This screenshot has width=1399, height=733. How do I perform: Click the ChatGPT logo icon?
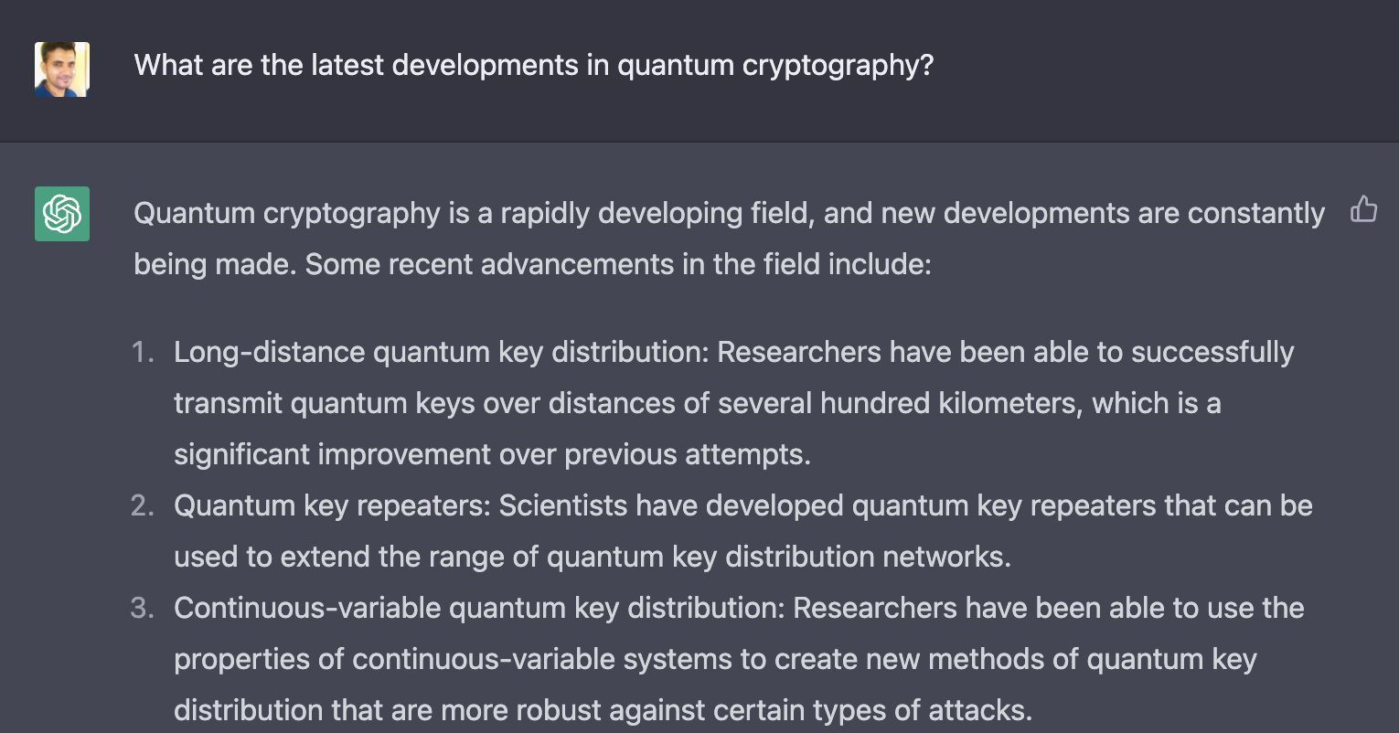click(x=62, y=214)
